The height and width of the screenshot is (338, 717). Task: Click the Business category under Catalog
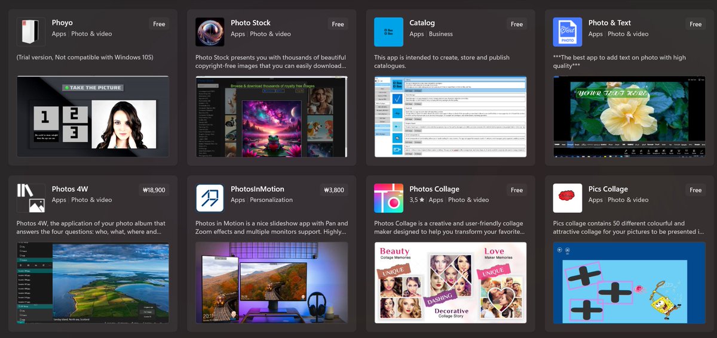click(441, 34)
